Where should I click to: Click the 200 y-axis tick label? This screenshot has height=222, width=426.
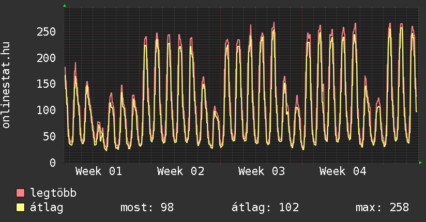pyautogui.click(x=46, y=58)
